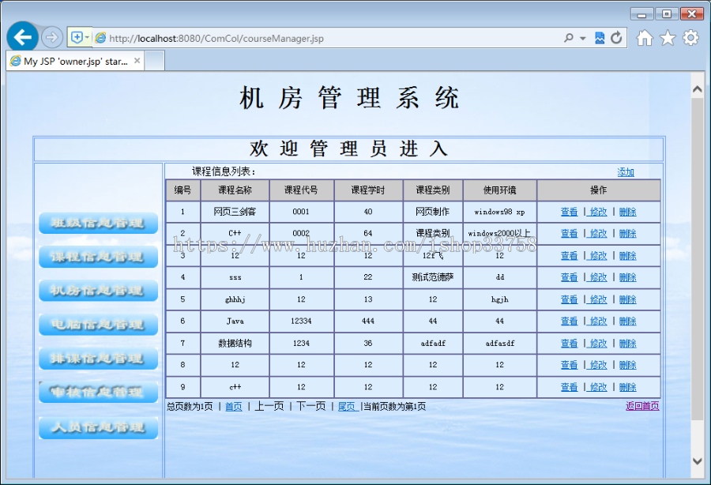This screenshot has height=485, width=711.
Task: Modify the C++ course via 修改
Action: 598,233
